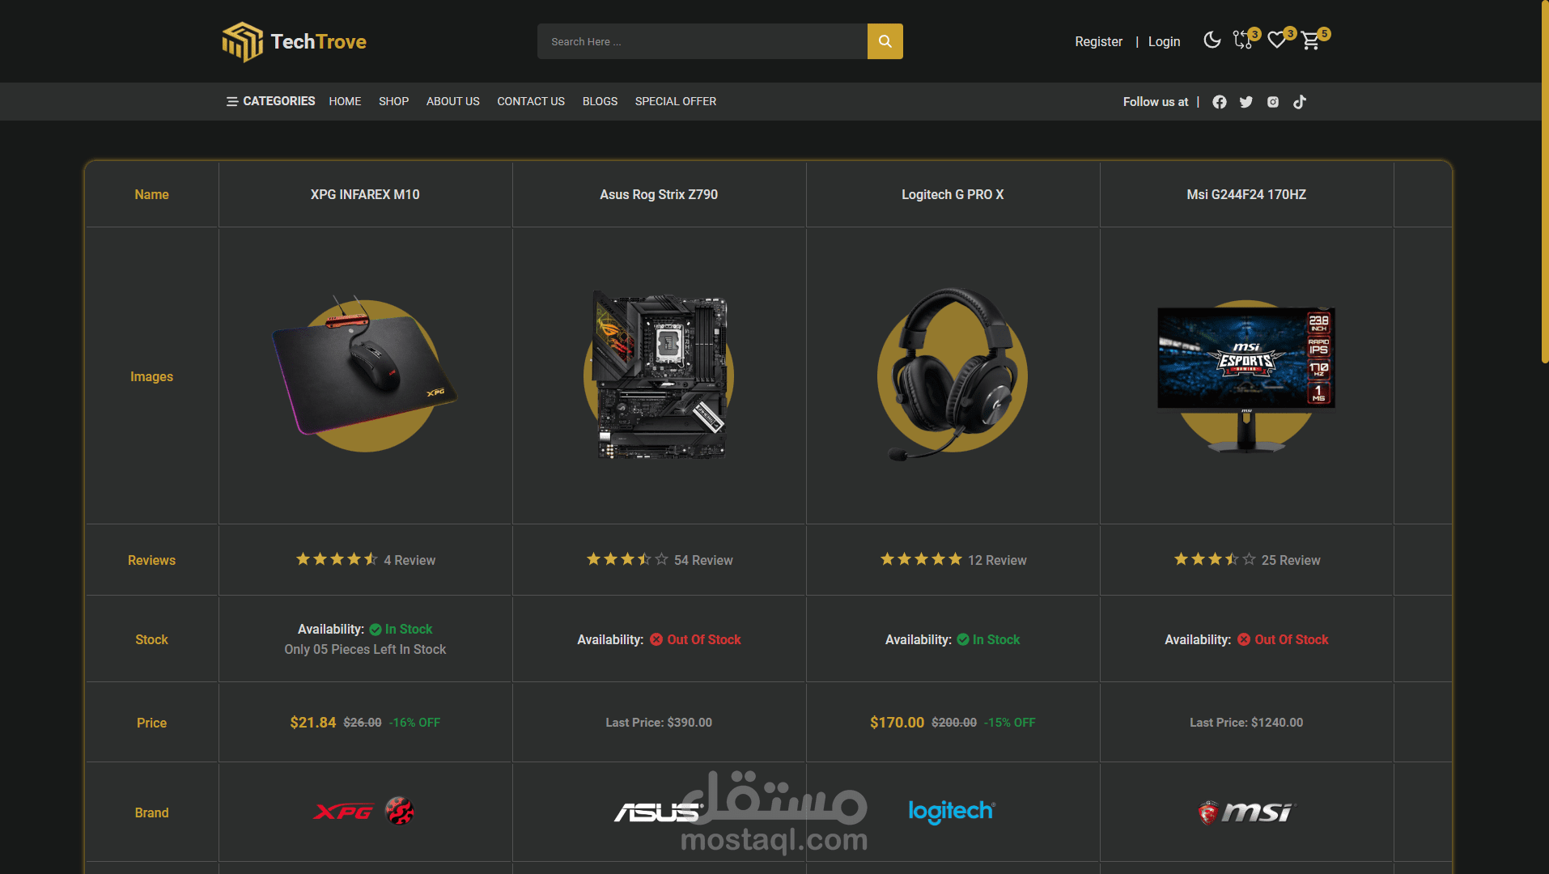This screenshot has height=874, width=1549.
Task: Click the red dragon emblem beside XPG
Action: click(x=399, y=811)
